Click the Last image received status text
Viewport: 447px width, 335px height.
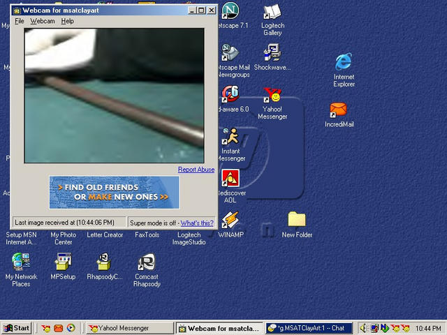click(64, 223)
